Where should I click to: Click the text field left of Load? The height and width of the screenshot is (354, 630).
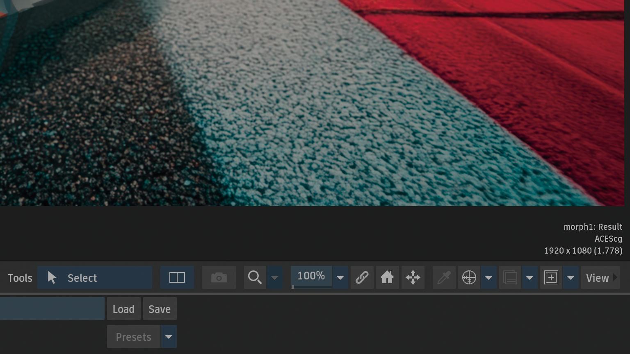click(52, 309)
